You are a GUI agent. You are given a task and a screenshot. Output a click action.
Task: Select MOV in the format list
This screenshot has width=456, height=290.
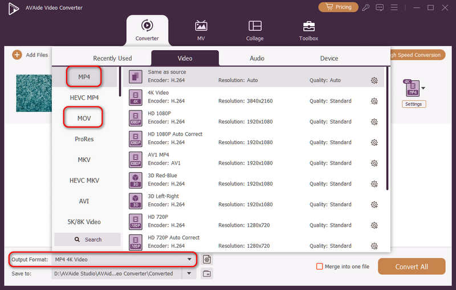tap(84, 119)
